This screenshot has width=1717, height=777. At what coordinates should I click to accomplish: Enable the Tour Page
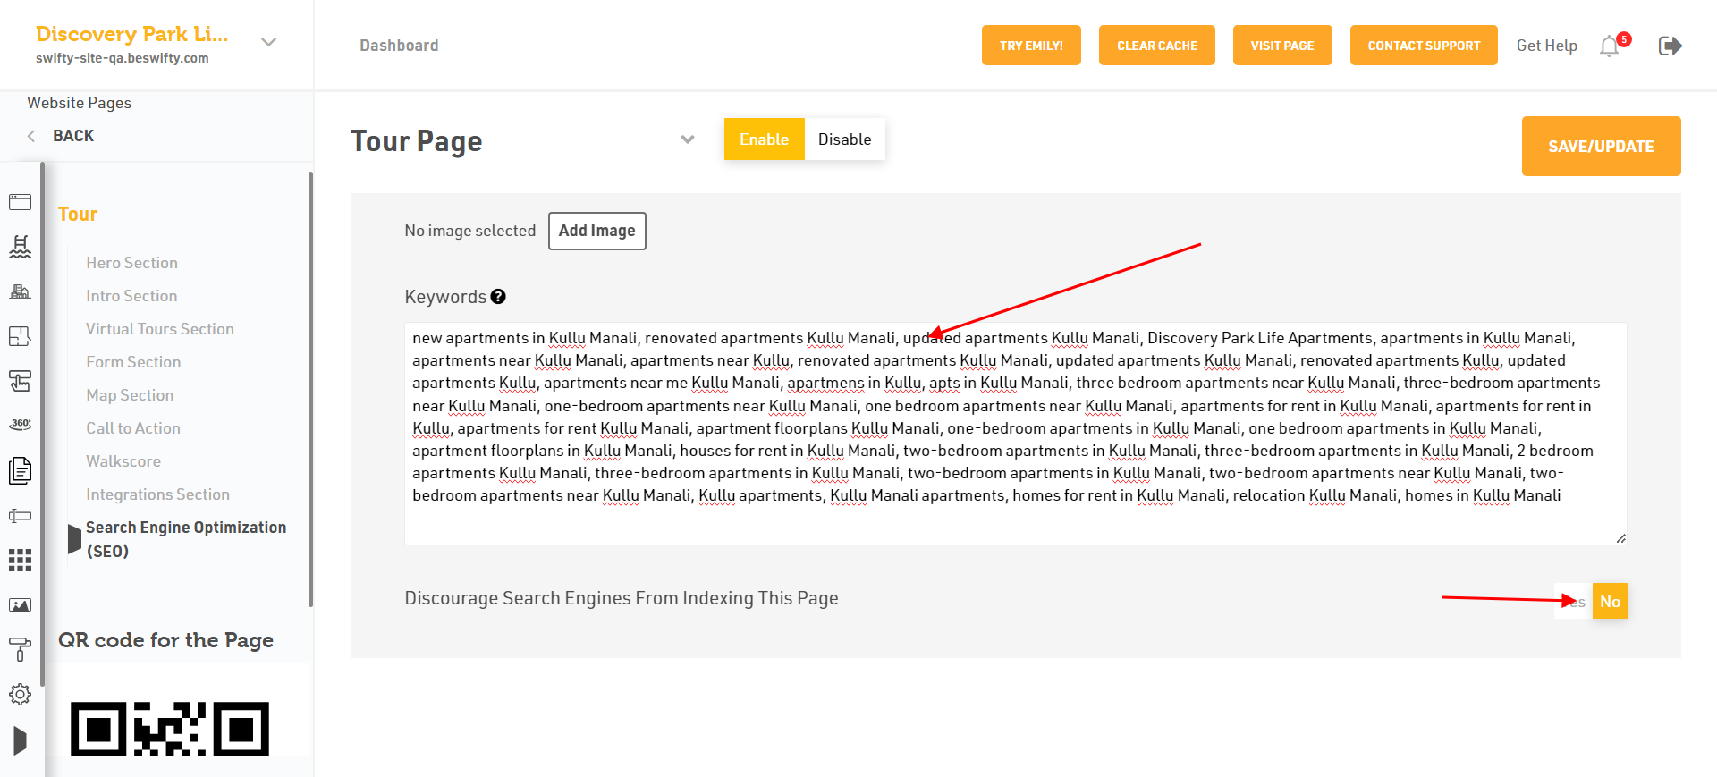tap(764, 139)
